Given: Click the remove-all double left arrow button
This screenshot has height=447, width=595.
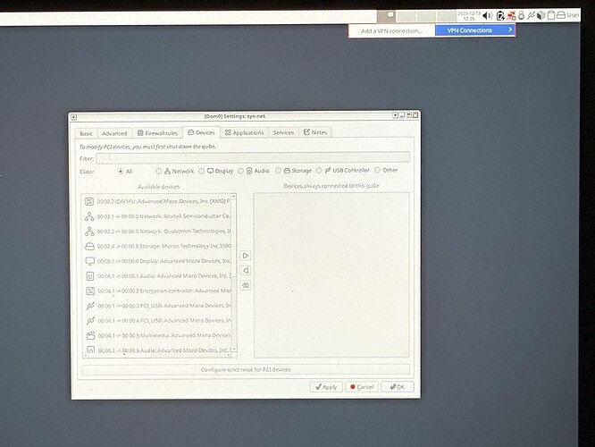Looking at the screenshot, I should pos(246,285).
